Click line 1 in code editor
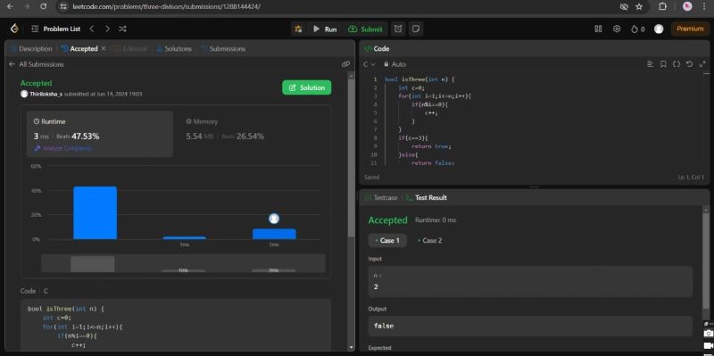This screenshot has height=356, width=714. coord(419,79)
